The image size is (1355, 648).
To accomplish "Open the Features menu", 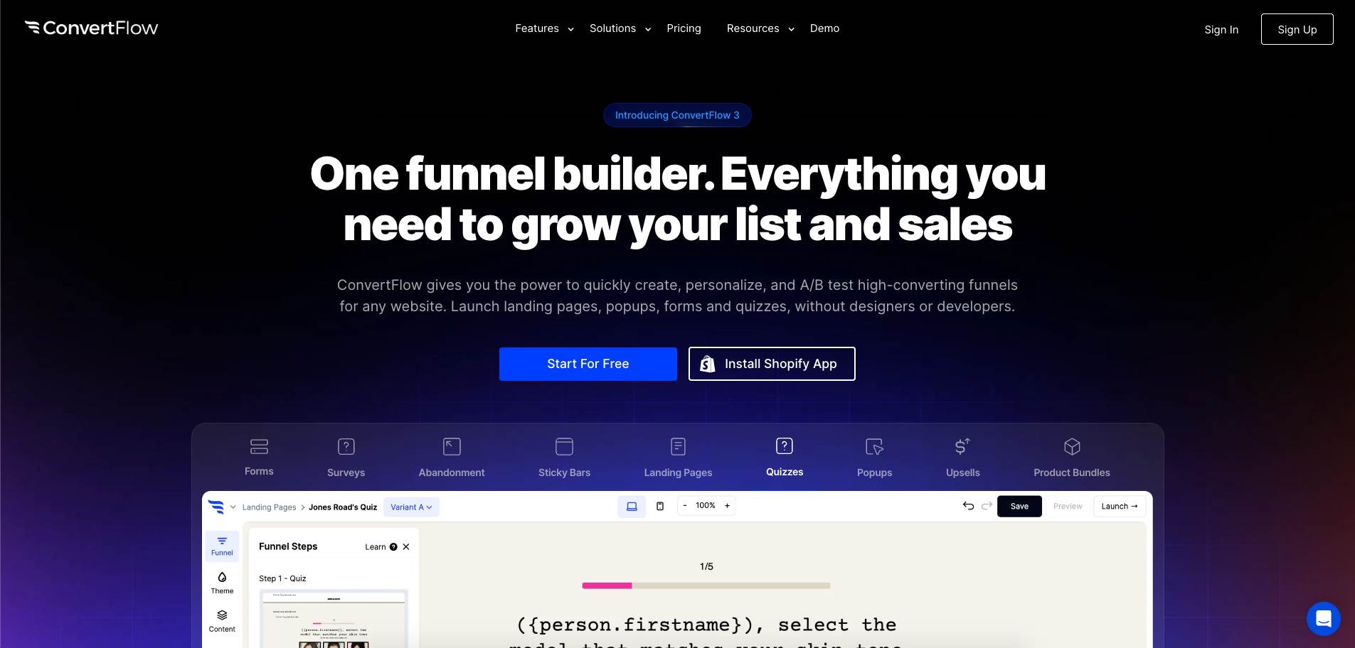I will (x=537, y=28).
